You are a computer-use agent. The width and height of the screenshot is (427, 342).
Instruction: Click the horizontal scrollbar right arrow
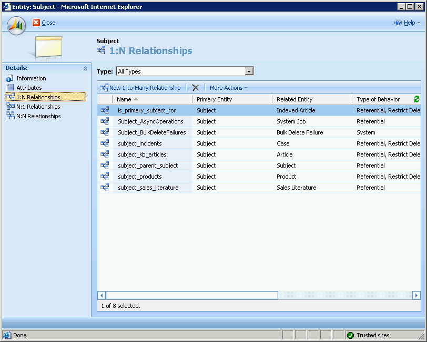(x=416, y=295)
